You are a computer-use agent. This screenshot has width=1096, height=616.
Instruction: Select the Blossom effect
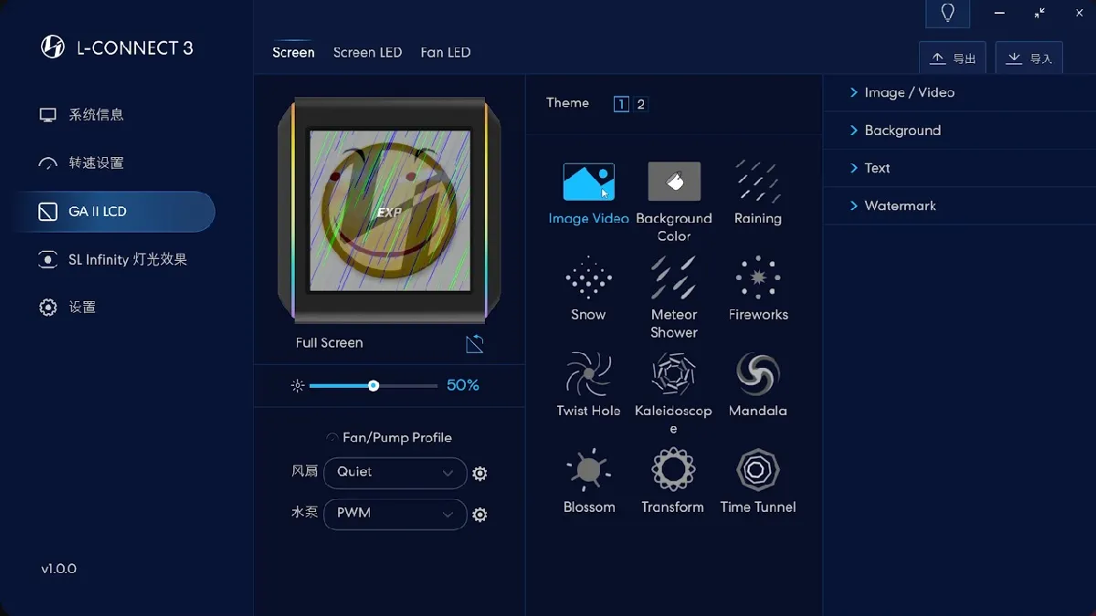588,470
